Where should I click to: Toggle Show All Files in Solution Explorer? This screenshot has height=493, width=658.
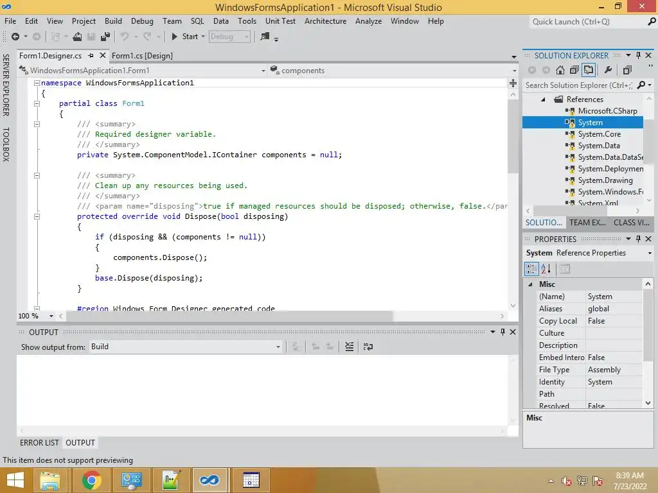point(589,70)
